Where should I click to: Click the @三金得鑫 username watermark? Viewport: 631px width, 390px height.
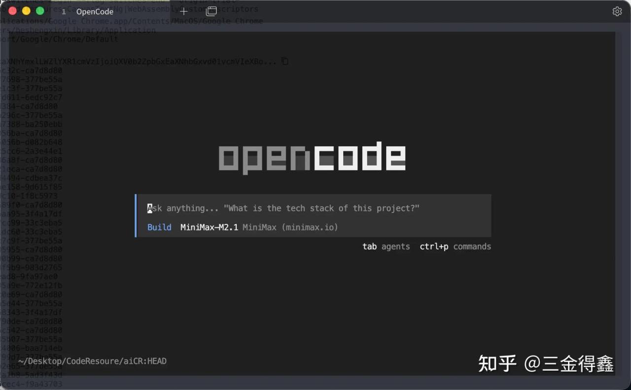click(569, 364)
